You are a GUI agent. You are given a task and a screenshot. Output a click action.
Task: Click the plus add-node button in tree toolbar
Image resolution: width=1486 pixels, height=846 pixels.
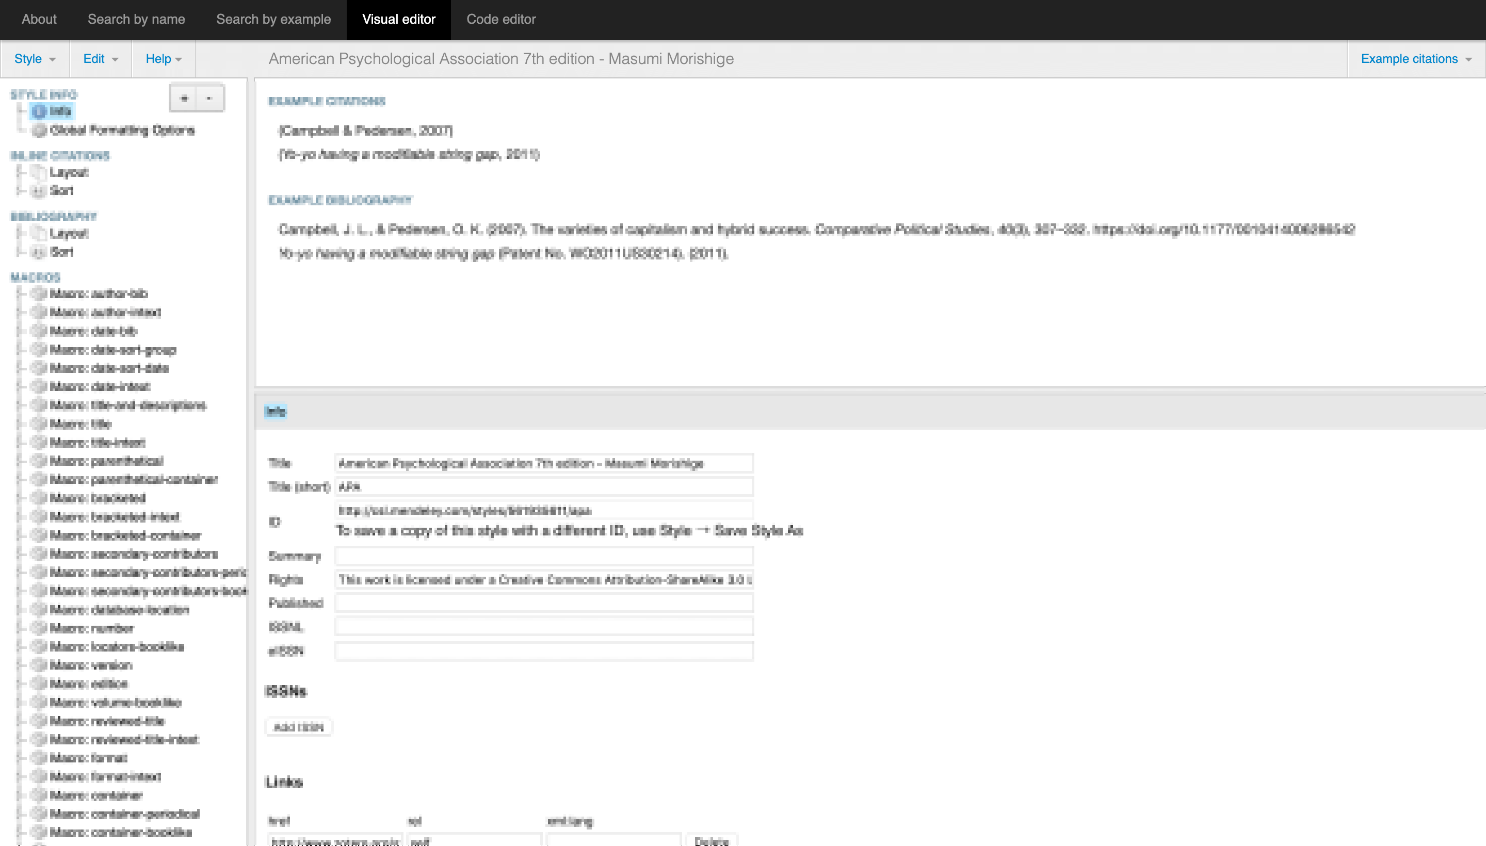tap(184, 98)
